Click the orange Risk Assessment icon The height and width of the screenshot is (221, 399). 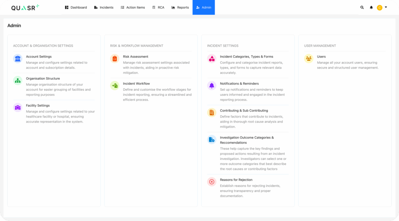[x=115, y=58]
